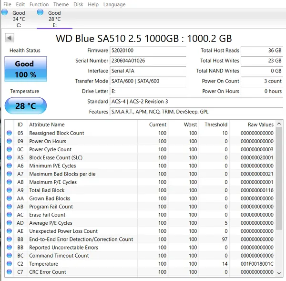Viewport: 286px width, 281px height.
Task: Click status orb for Unexpected Power Loss Count
Action: point(9,231)
